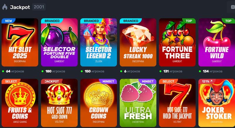Open Selector Legend 2 by Zillion
This screenshot has width=235, height=128.
pos(98,42)
